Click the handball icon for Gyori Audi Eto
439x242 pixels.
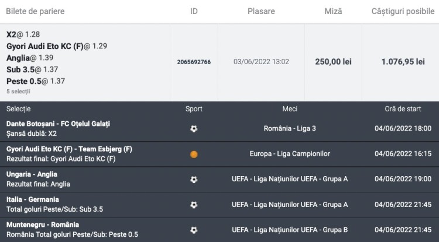(x=194, y=154)
